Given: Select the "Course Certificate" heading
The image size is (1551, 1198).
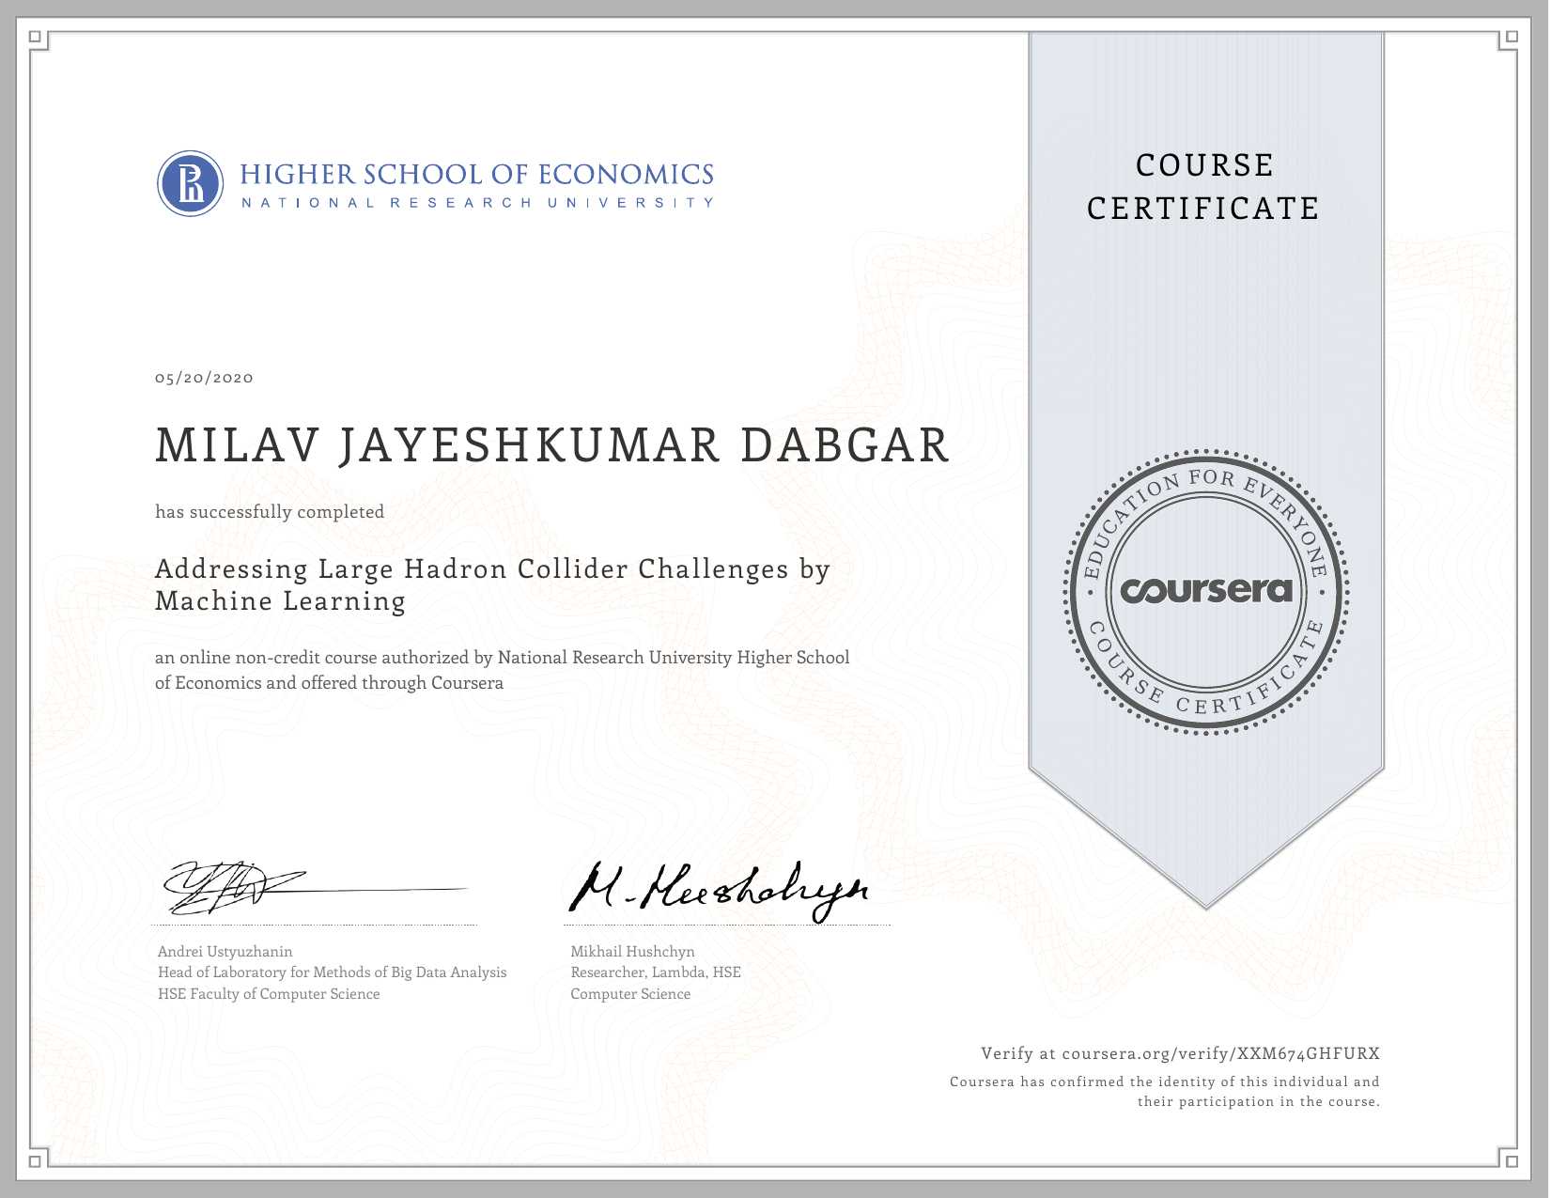Looking at the screenshot, I should click(1203, 187).
